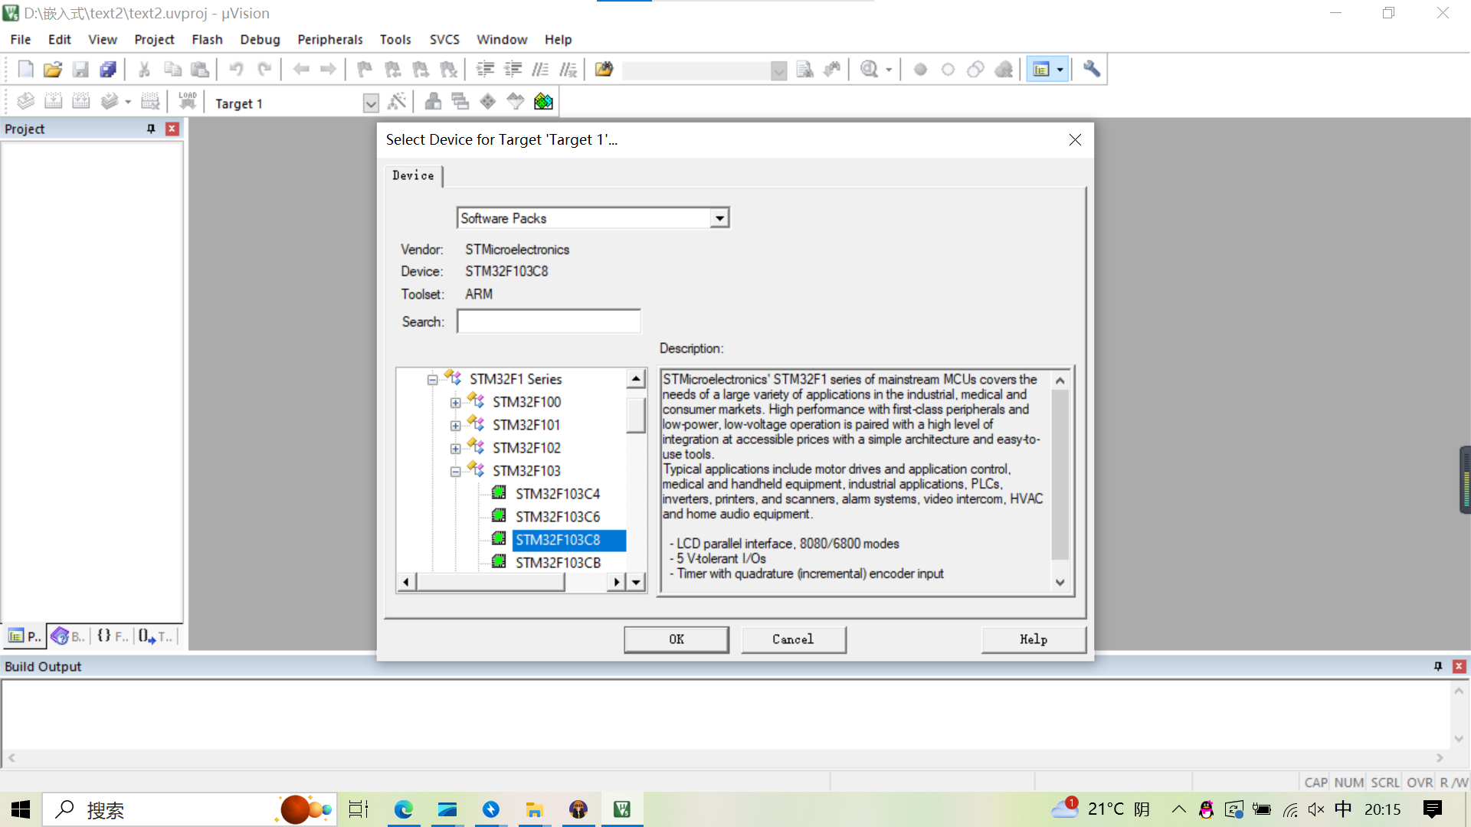The image size is (1471, 827).
Task: Click the Cut scissors icon
Action: [x=144, y=70]
